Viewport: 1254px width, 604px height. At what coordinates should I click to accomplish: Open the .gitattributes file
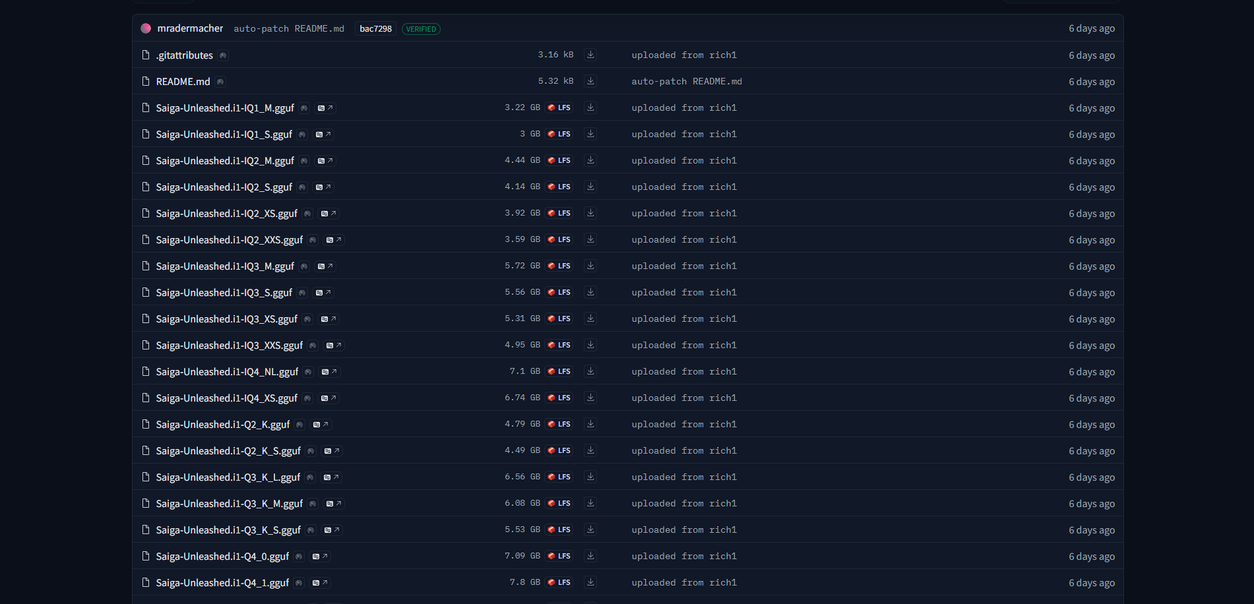tap(185, 55)
